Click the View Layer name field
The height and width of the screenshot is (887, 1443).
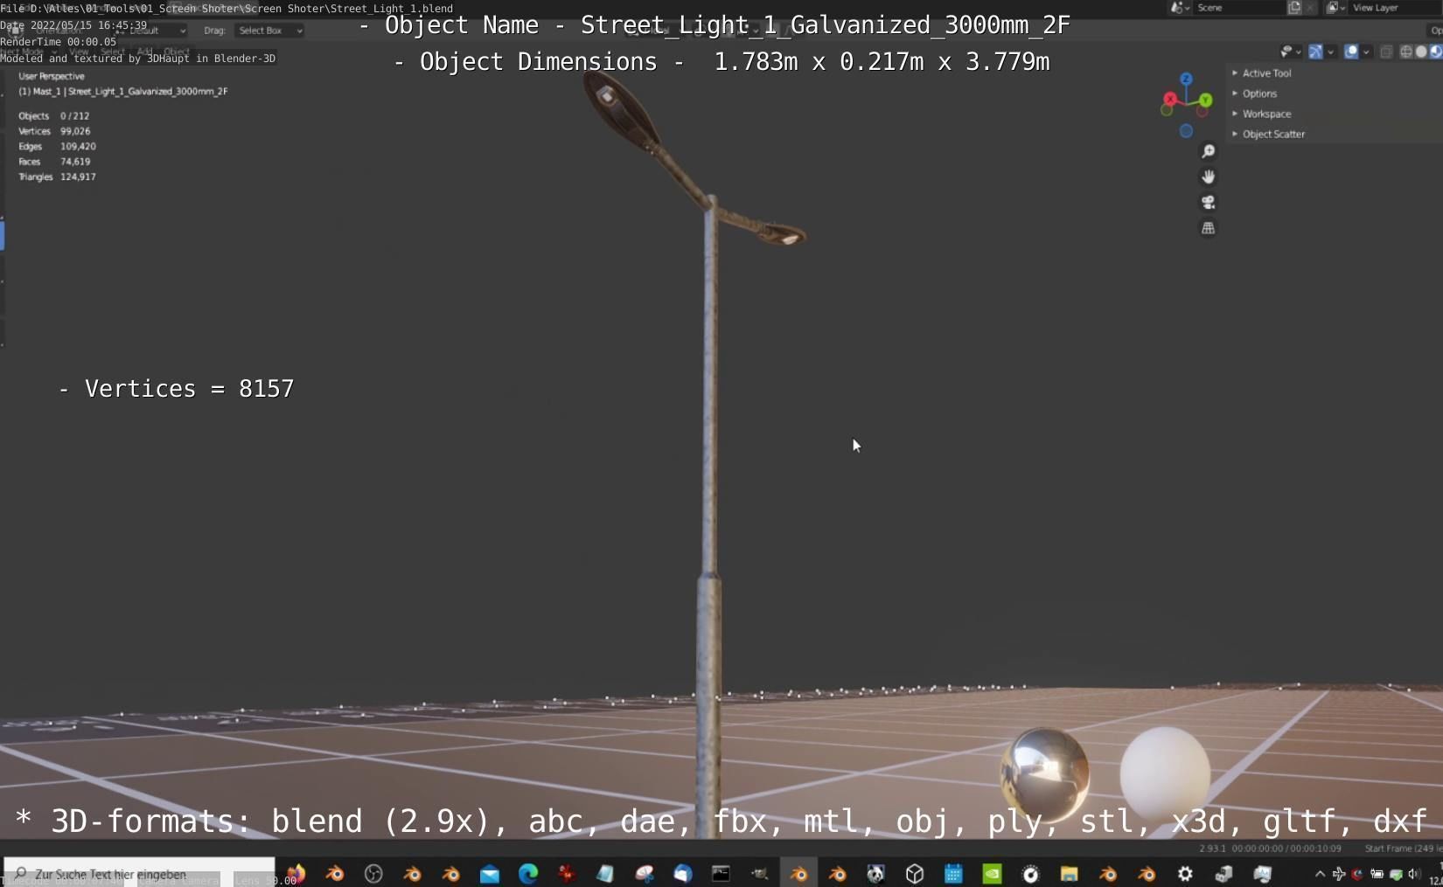tap(1395, 8)
